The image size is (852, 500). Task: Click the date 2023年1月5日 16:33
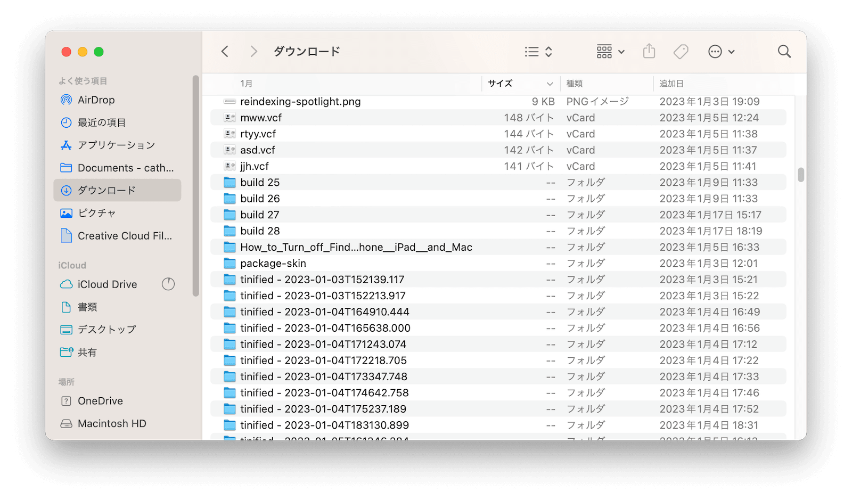(709, 247)
